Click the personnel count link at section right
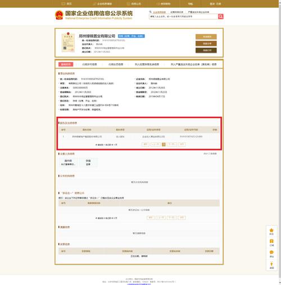 click(210, 154)
